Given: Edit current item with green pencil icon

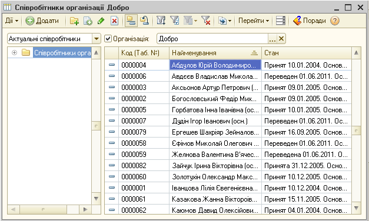Looking at the screenshot, I should (x=101, y=21).
